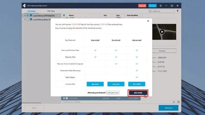
Task: Click the blue Recover button at bottom
Action: [169, 108]
